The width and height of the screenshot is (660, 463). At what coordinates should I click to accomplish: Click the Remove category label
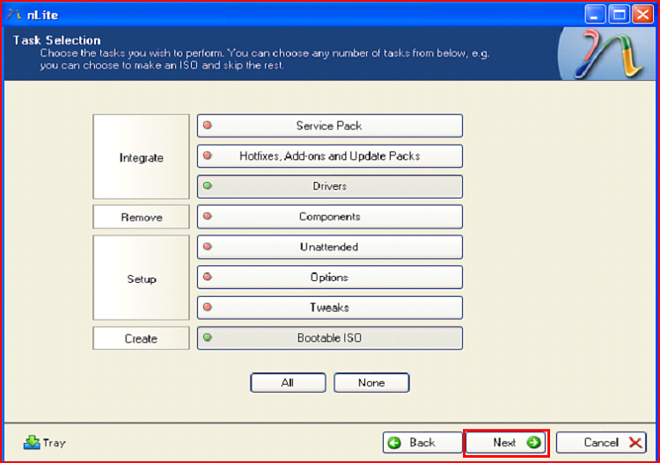click(x=141, y=217)
